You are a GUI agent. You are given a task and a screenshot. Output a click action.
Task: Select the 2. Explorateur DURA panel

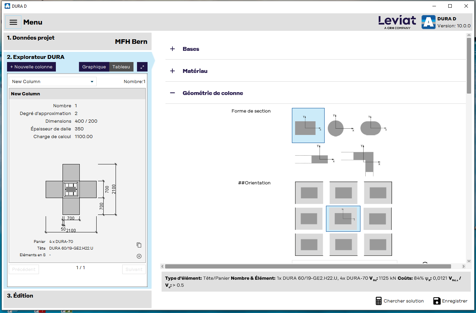pyautogui.click(x=36, y=57)
